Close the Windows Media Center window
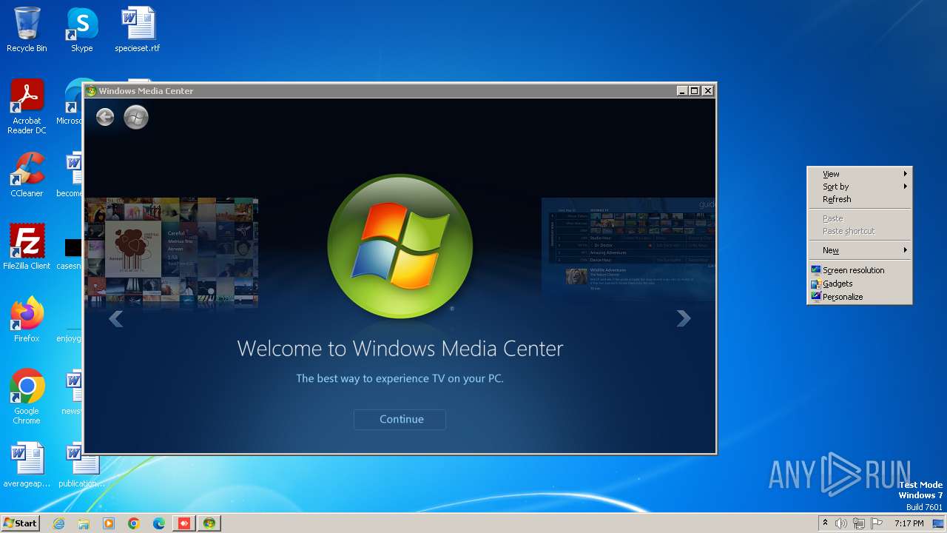947x533 pixels. tap(707, 90)
